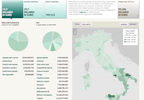The height and width of the screenshot is (100, 144).
Task: Click the 'Temi' heading
Action: coord(38,23)
